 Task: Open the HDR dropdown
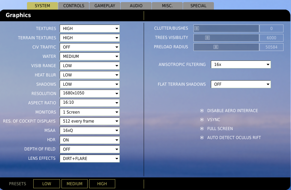coord(90,140)
